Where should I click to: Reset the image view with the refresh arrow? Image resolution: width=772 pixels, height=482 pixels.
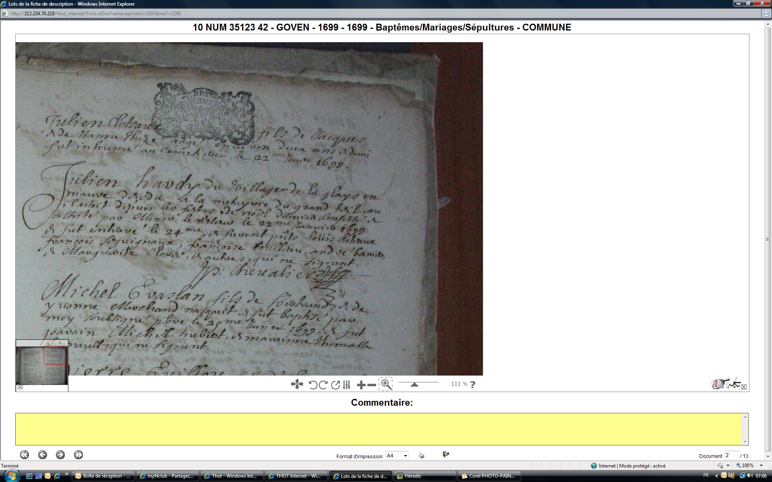tap(335, 385)
